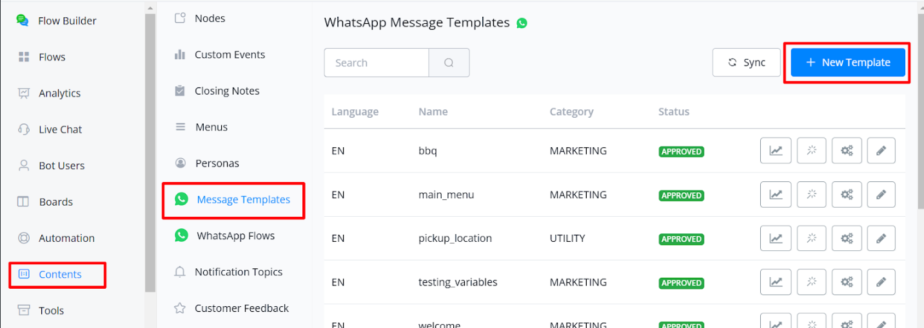Click the Sync button

[747, 62]
